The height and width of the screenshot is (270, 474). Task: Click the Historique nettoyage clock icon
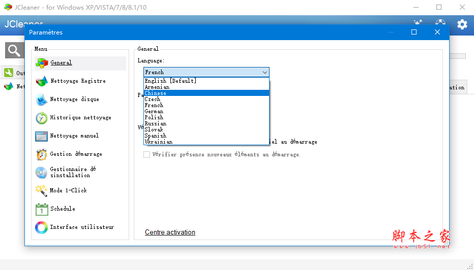[x=42, y=118]
